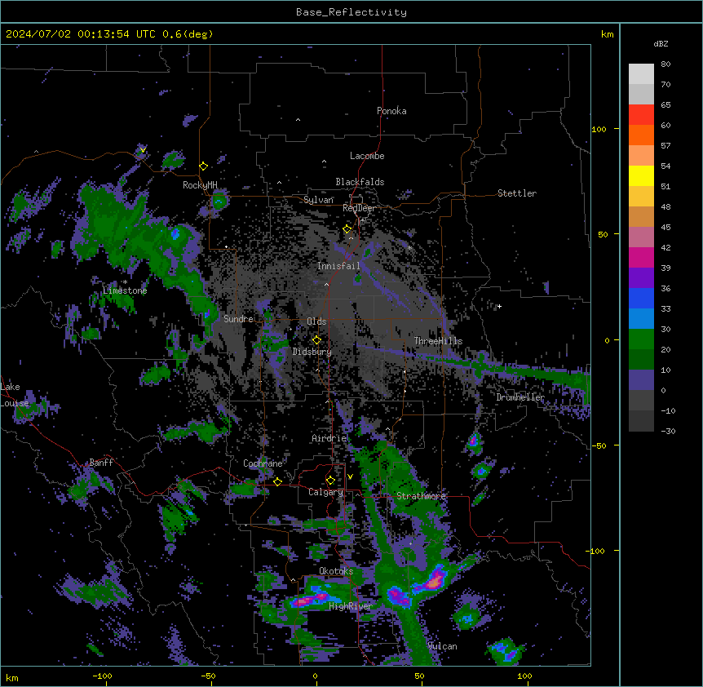Click the HighRiver town label
The height and width of the screenshot is (687, 703).
351,606
